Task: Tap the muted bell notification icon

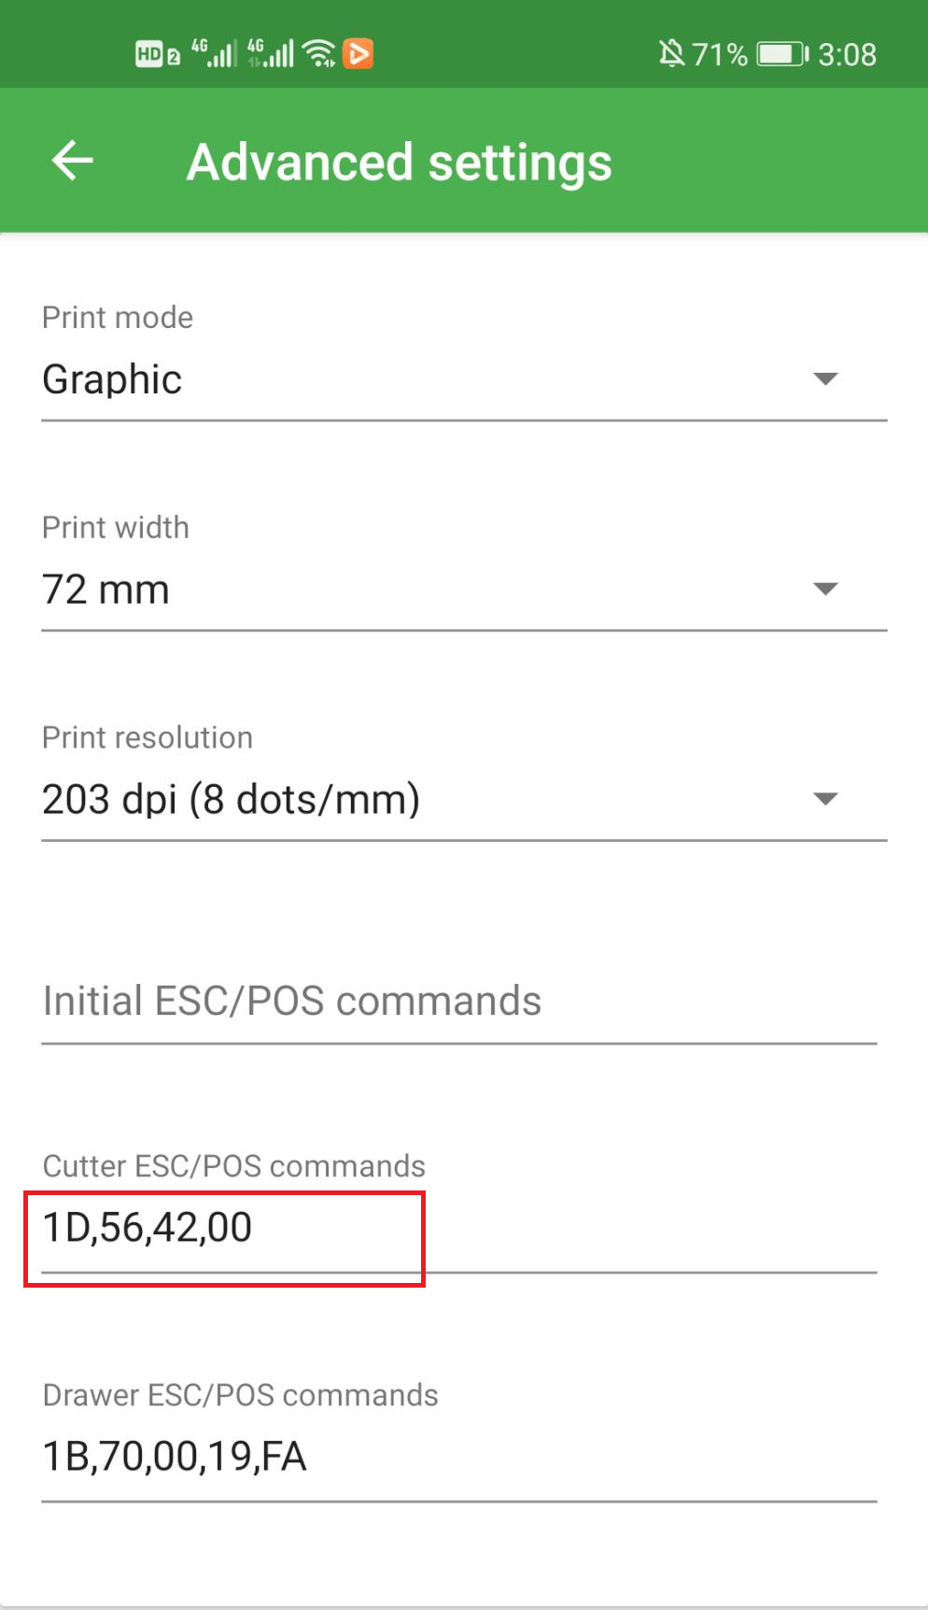Action: [x=670, y=54]
